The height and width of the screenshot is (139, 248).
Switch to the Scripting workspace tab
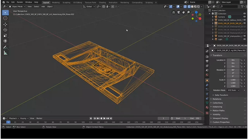(x=149, y=2)
